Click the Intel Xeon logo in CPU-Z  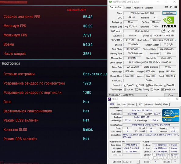[171, 115]
